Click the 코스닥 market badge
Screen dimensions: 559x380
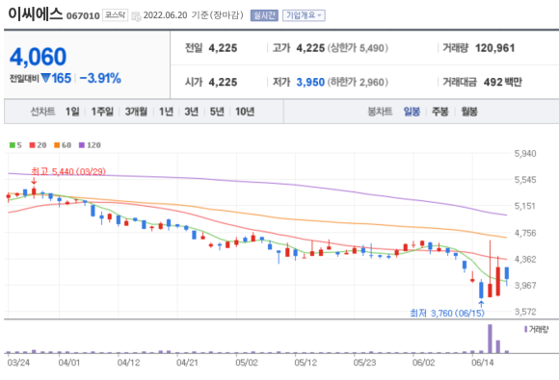(115, 15)
